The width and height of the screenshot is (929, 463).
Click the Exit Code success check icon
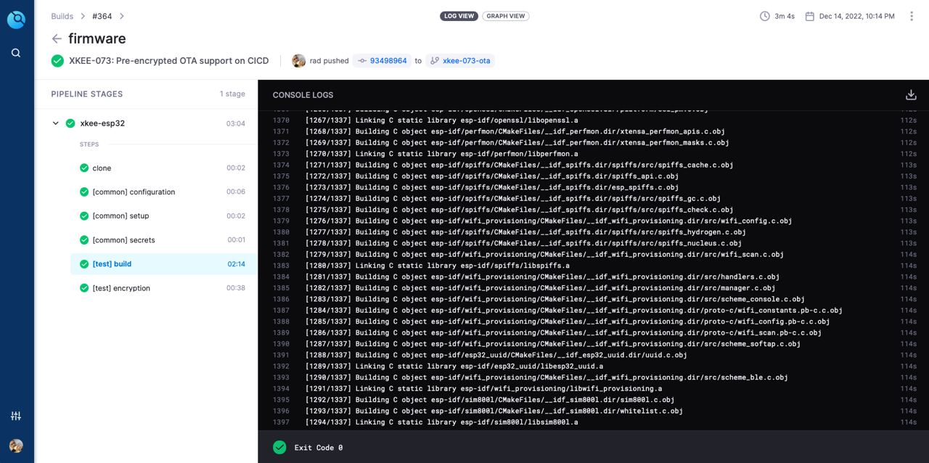[x=279, y=448]
